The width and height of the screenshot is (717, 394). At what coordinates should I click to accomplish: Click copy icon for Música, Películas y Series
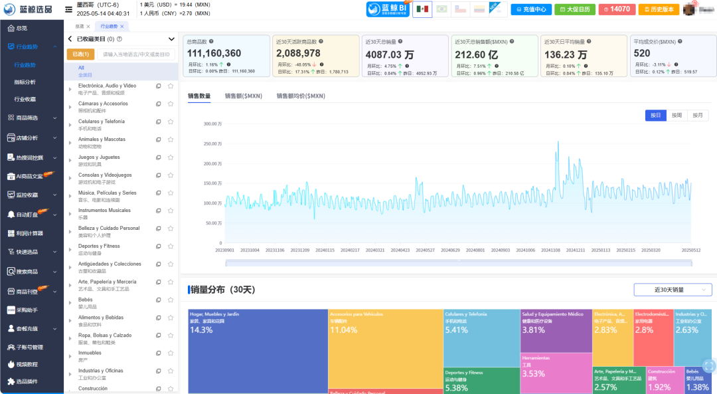158,193
